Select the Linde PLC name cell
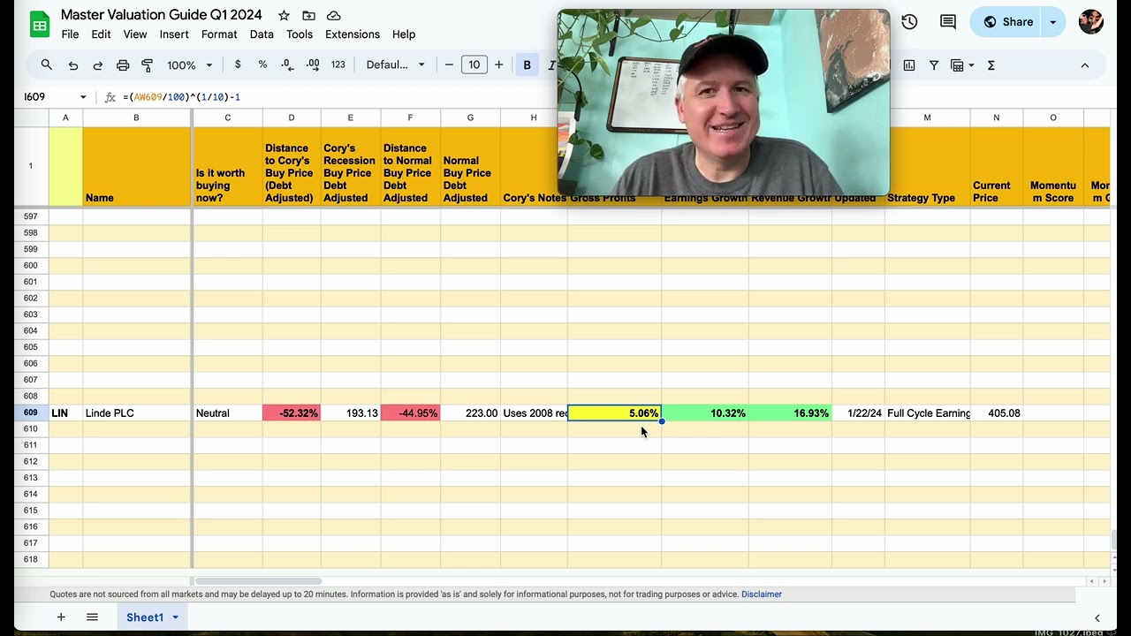 (136, 413)
